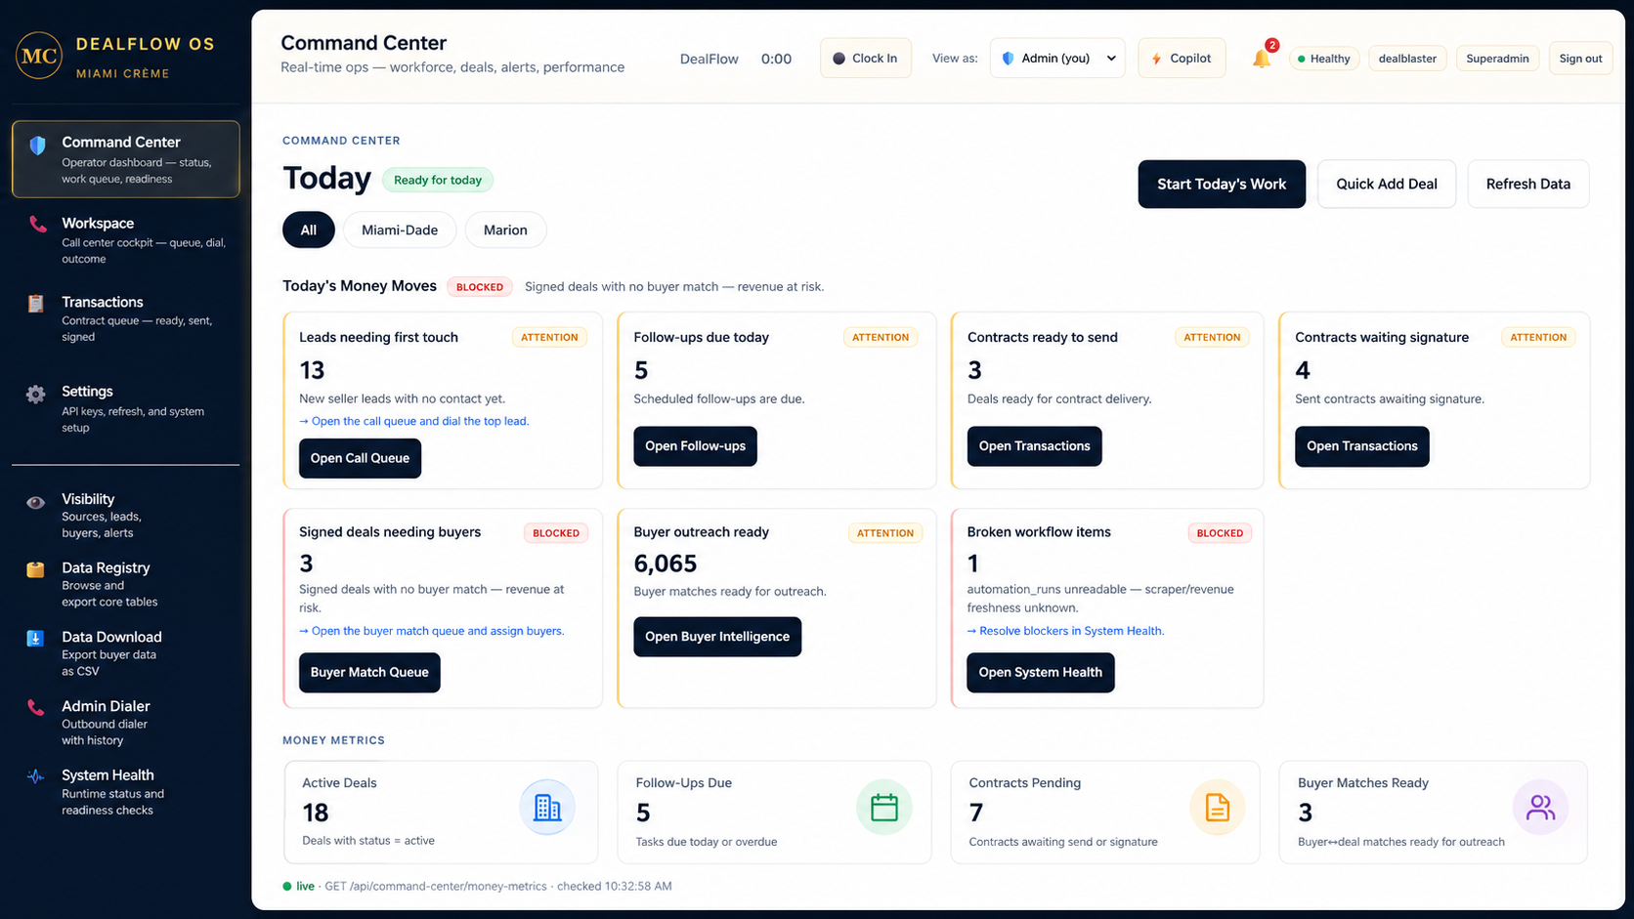Click ATTENTION badge on Follow-ups due today
The height and width of the screenshot is (919, 1634).
click(881, 338)
